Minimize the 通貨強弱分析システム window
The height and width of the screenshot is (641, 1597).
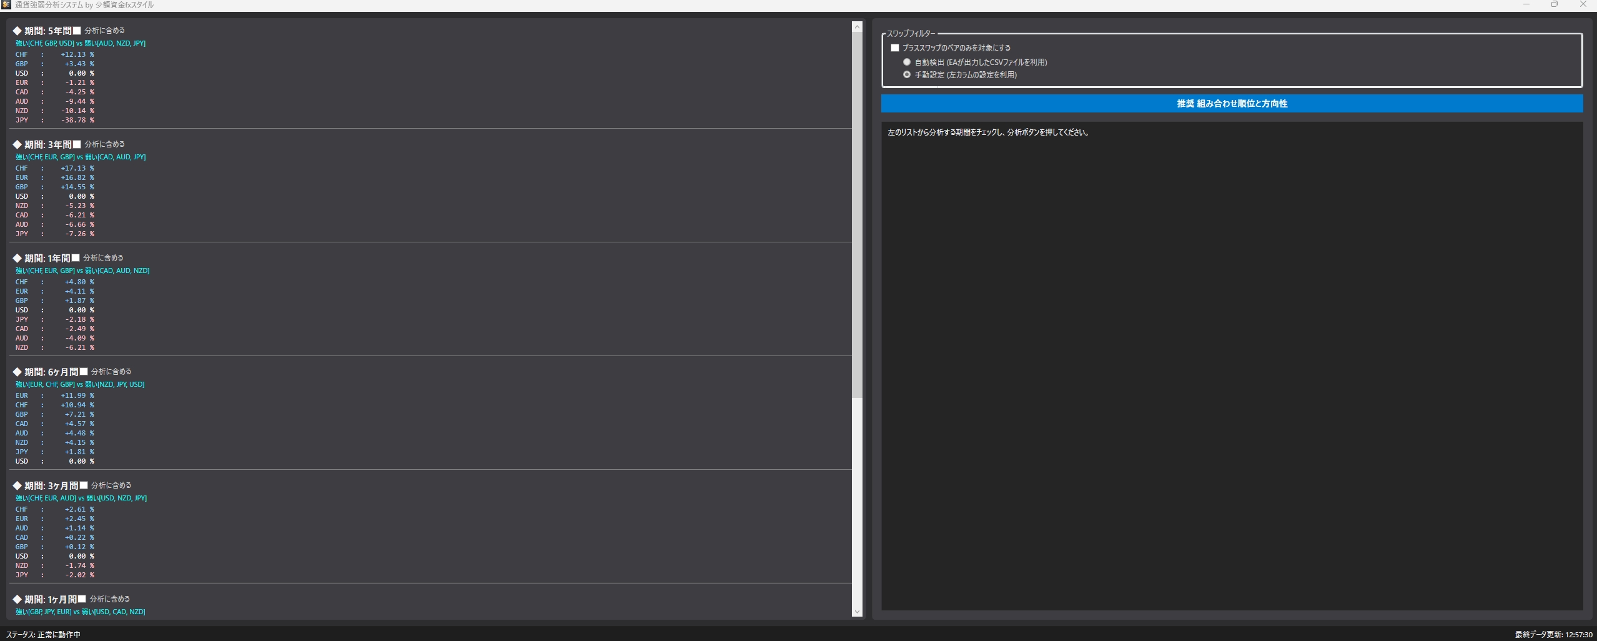[x=1526, y=5]
